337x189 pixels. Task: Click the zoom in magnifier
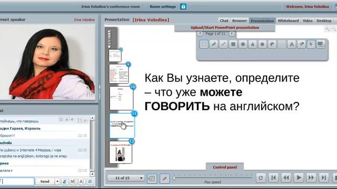click(x=327, y=29)
